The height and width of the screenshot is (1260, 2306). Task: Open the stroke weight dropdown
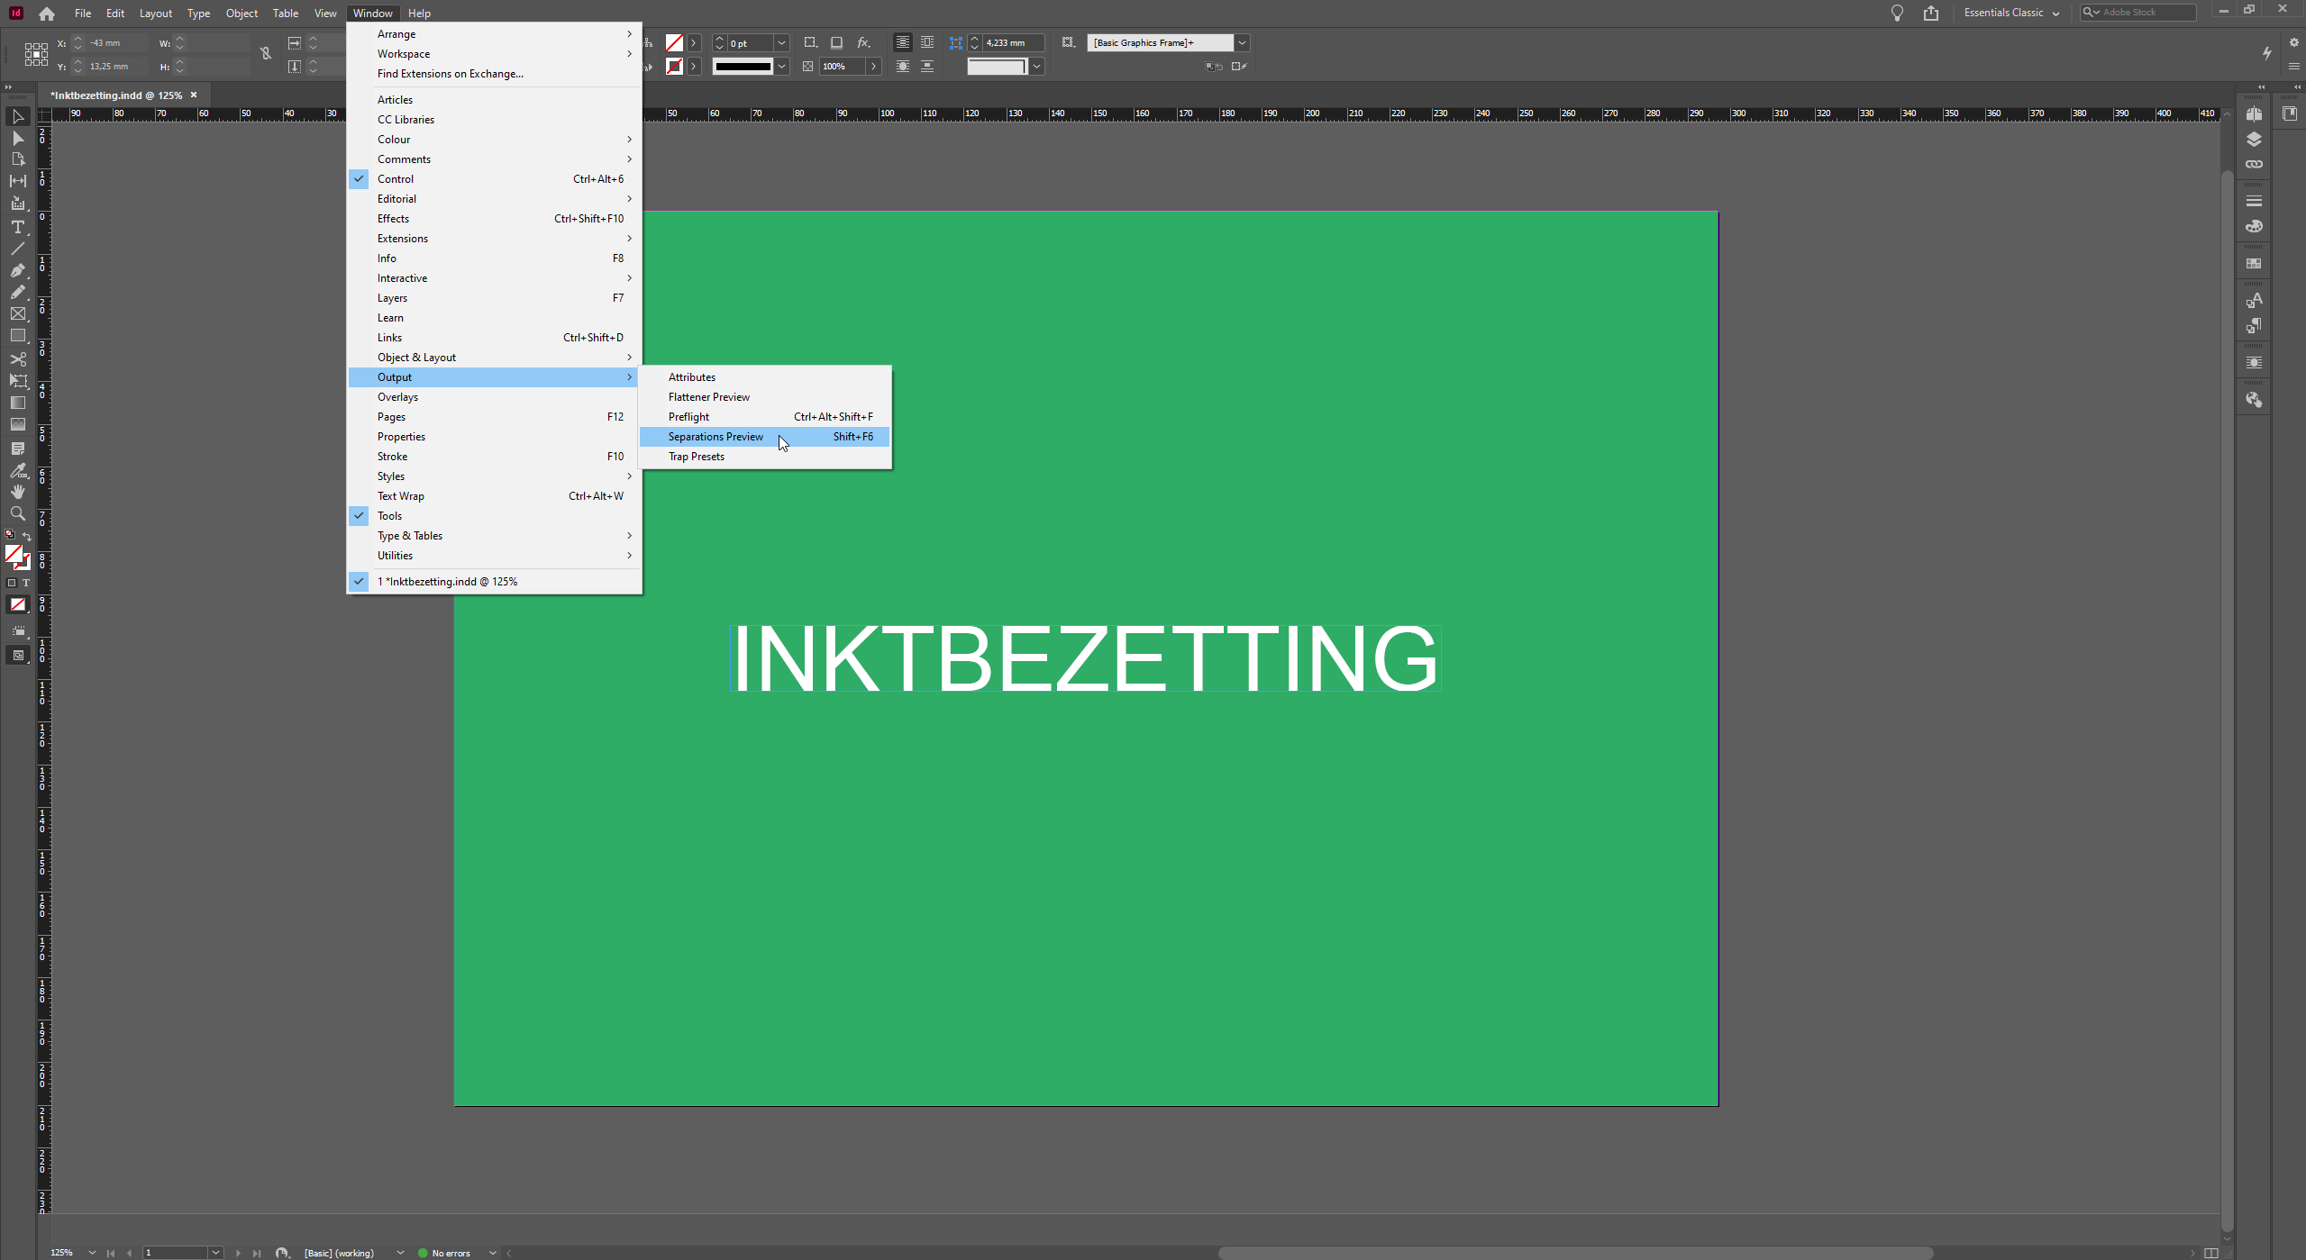(x=781, y=42)
